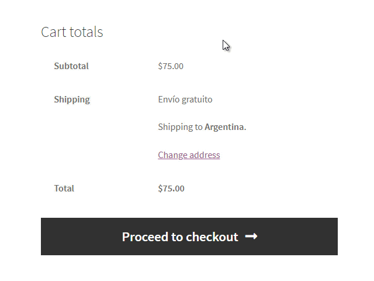Click the Total row label
The width and height of the screenshot is (374, 281).
coord(64,189)
